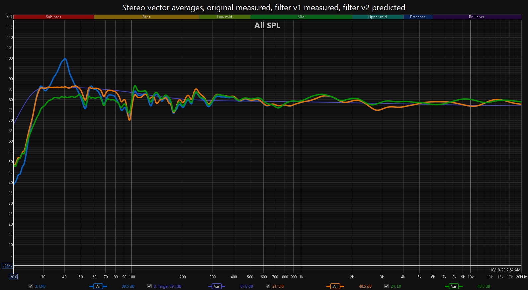The height and width of the screenshot is (290, 528).
Task: Click the 20kHz frequency axis end label
Action: point(521,277)
